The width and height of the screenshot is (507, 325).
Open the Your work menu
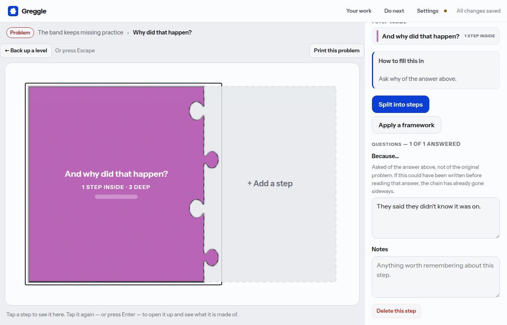359,11
